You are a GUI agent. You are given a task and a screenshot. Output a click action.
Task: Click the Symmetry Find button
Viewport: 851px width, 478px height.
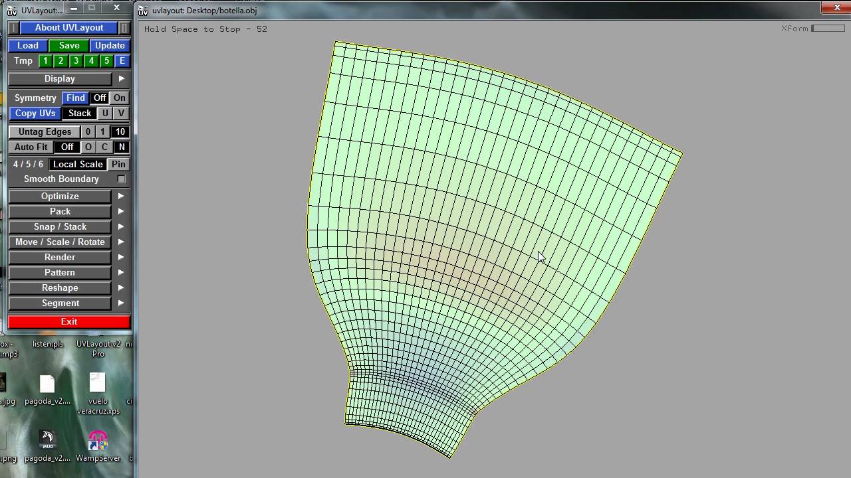(76, 98)
